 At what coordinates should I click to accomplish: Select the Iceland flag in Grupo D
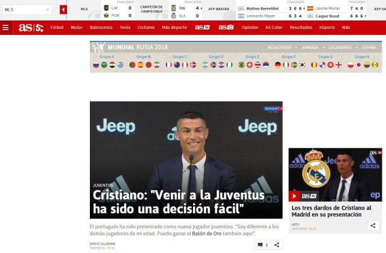213,65
